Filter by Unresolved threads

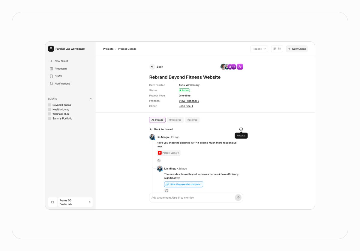tap(175, 120)
